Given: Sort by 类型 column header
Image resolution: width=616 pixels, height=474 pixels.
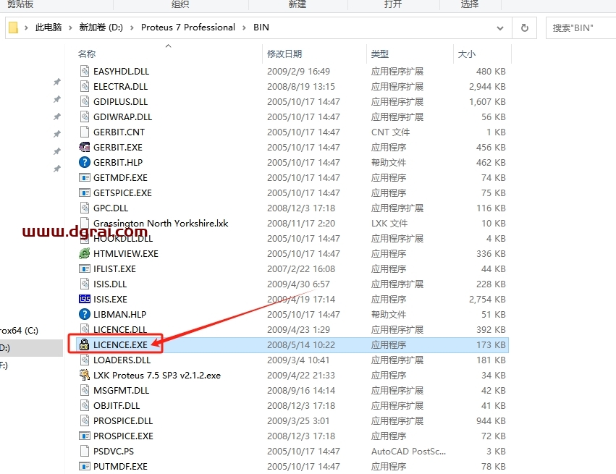Looking at the screenshot, I should 380,54.
